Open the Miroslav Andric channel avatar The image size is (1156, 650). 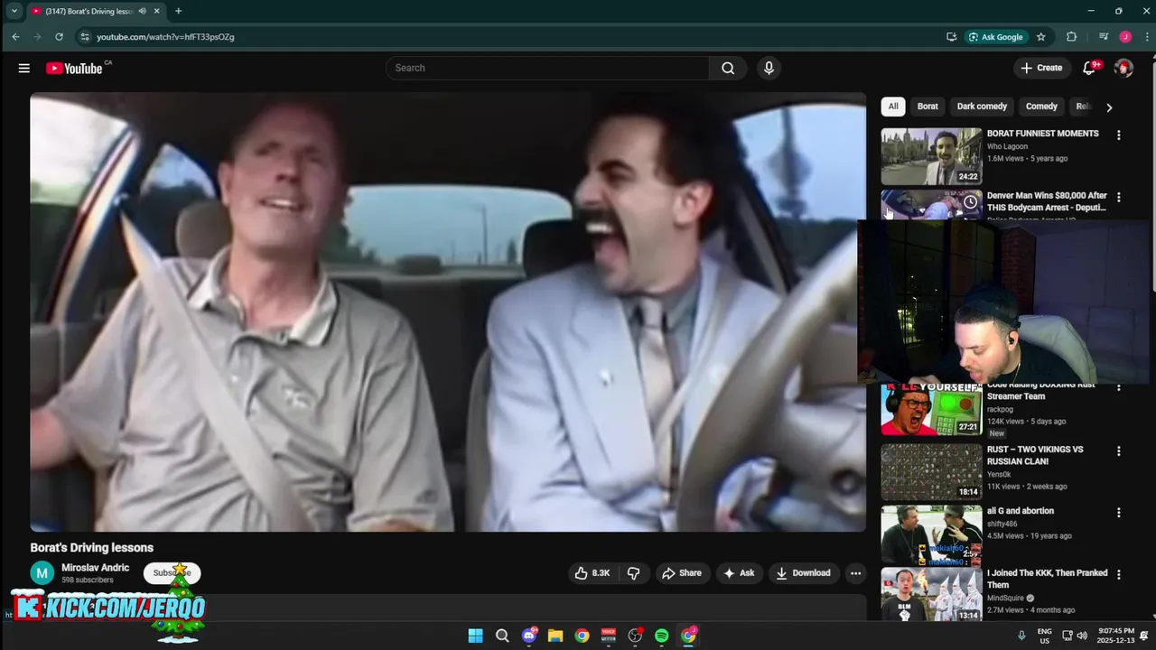42,572
